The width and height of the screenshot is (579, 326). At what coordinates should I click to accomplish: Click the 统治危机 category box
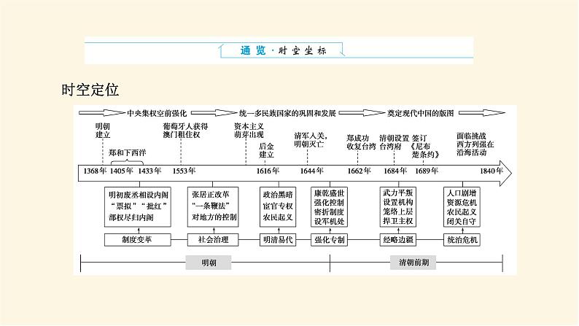pos(462,240)
